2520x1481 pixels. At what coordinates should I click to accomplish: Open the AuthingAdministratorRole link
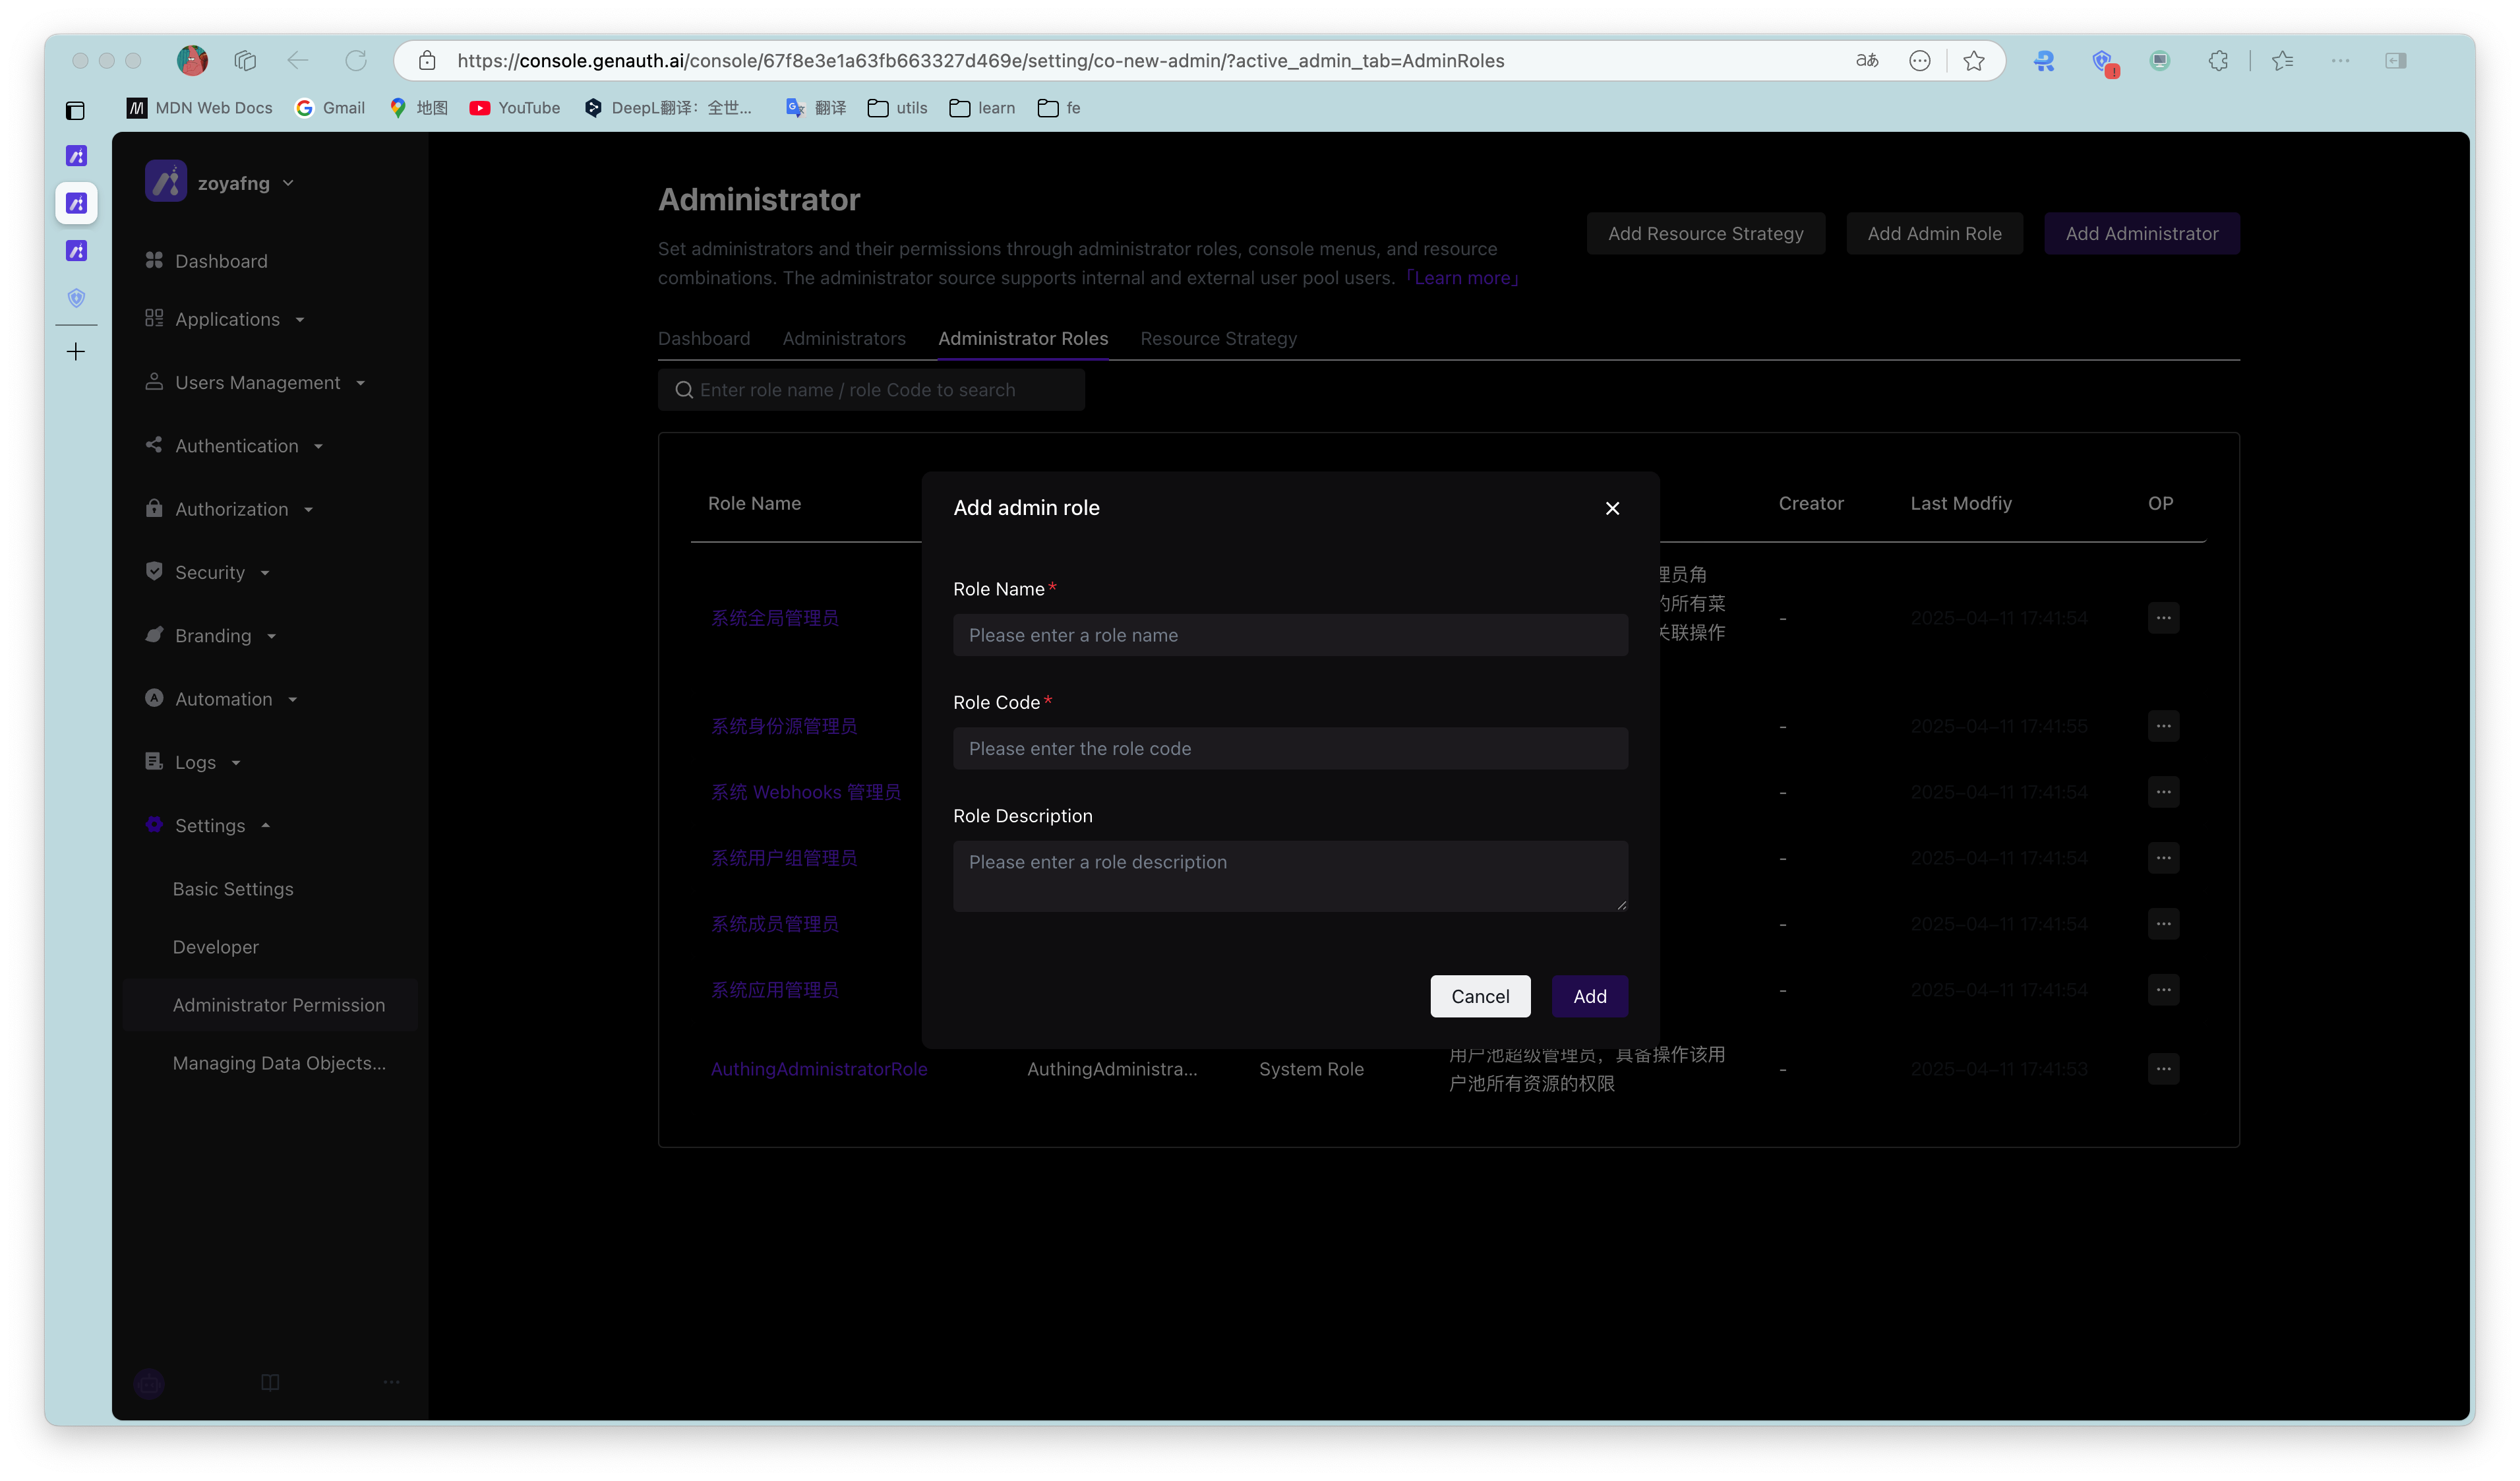(818, 1069)
